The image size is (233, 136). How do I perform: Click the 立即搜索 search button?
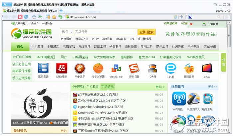click(146, 32)
